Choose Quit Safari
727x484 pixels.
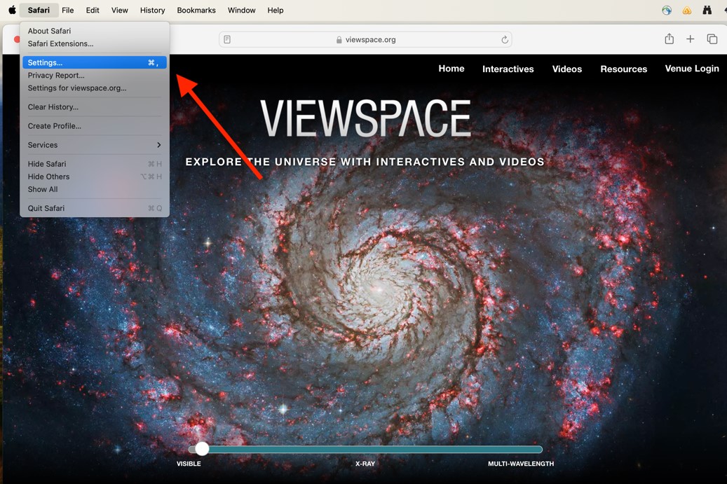(x=95, y=209)
